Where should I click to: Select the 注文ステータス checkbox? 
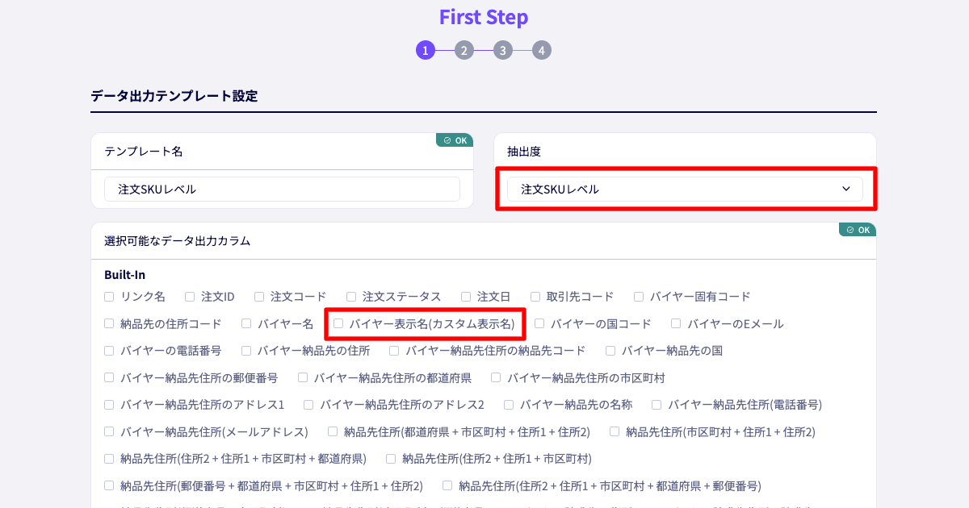(351, 297)
